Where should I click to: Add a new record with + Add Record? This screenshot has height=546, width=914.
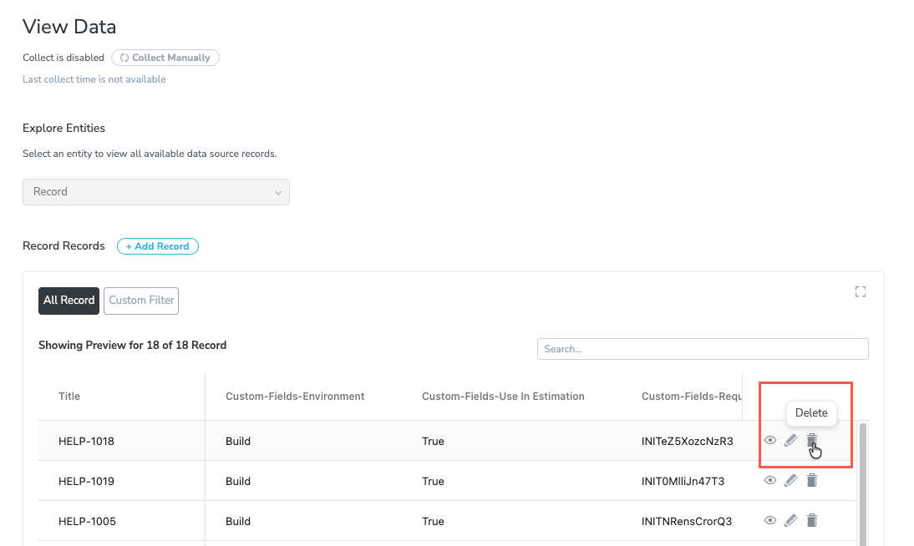pos(157,246)
